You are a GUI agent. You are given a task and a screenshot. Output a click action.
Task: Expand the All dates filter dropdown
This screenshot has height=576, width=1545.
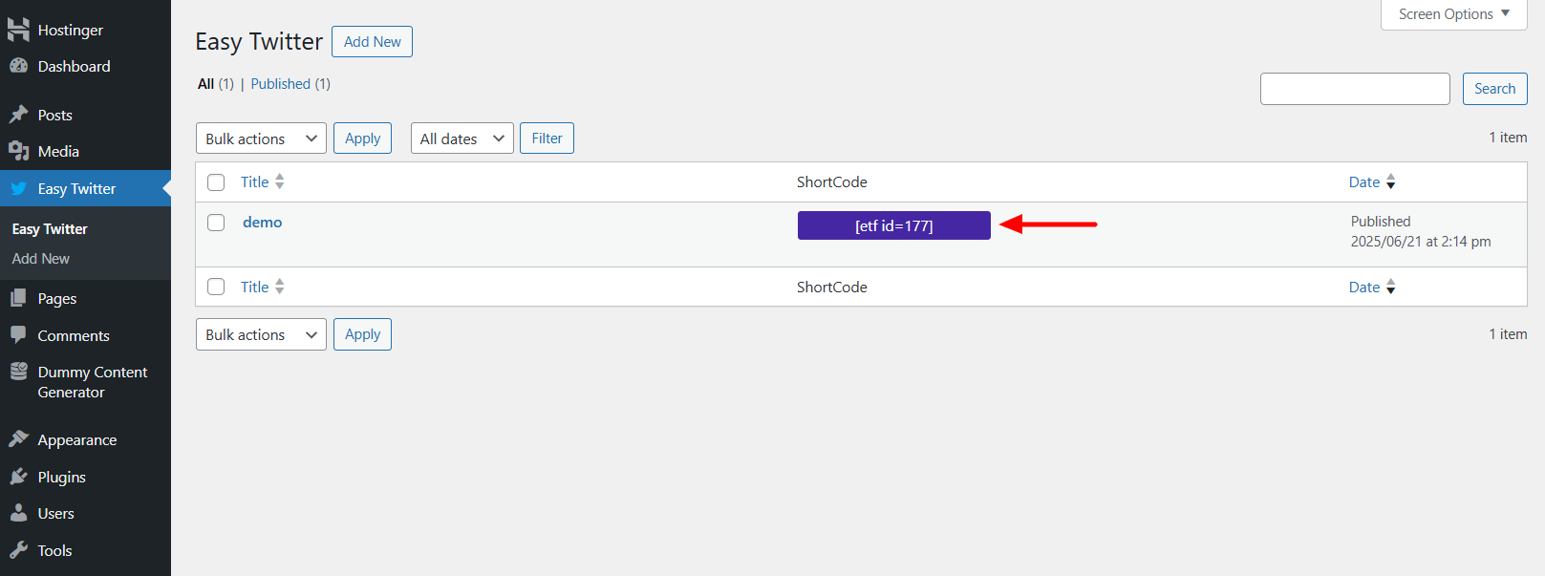point(461,138)
